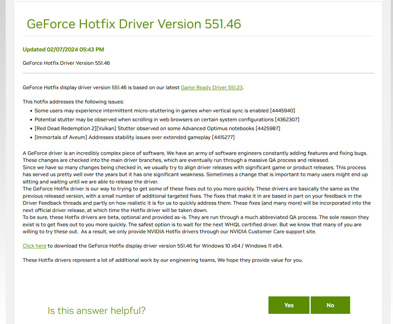This screenshot has height=324, width=393.
Task: Open the Game Ready Driver 551.23 link
Action: tap(212, 87)
